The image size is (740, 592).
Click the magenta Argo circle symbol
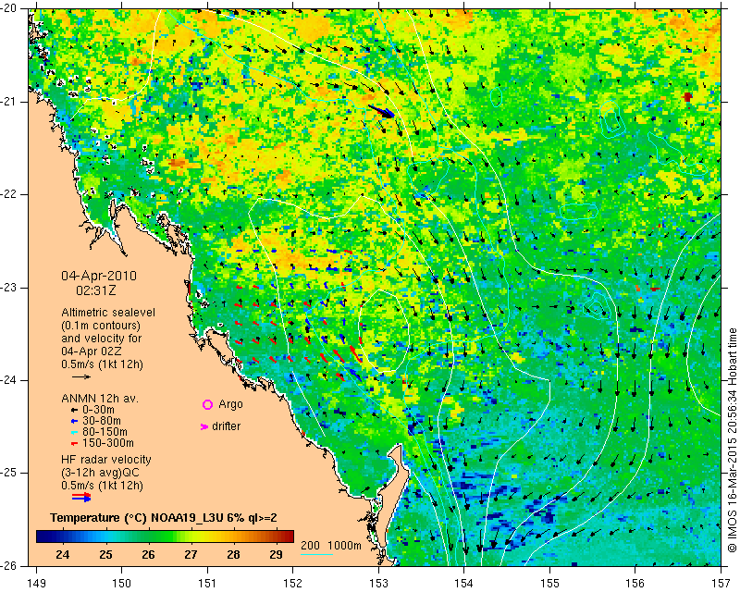click(207, 404)
